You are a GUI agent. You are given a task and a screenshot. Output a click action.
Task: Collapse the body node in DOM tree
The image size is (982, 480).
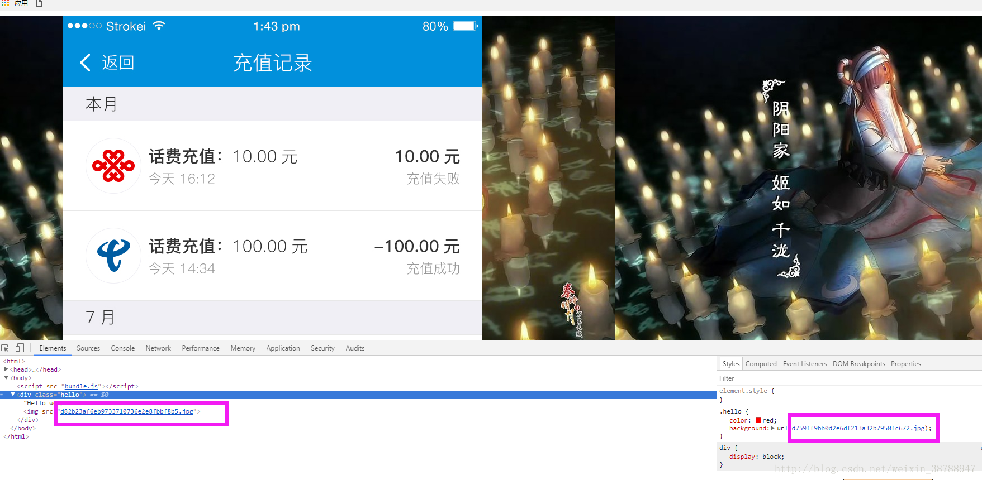tap(6, 378)
